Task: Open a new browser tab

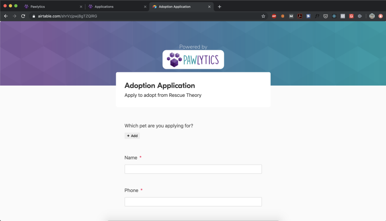Action: (220, 7)
